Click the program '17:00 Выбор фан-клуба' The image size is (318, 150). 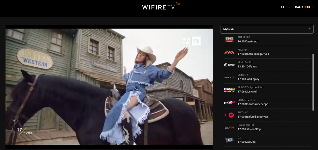click(x=253, y=117)
